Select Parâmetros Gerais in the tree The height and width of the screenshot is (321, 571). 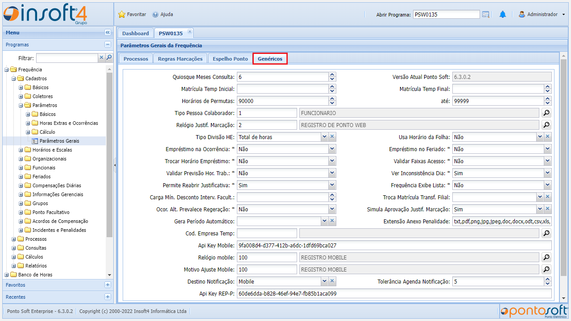(59, 141)
